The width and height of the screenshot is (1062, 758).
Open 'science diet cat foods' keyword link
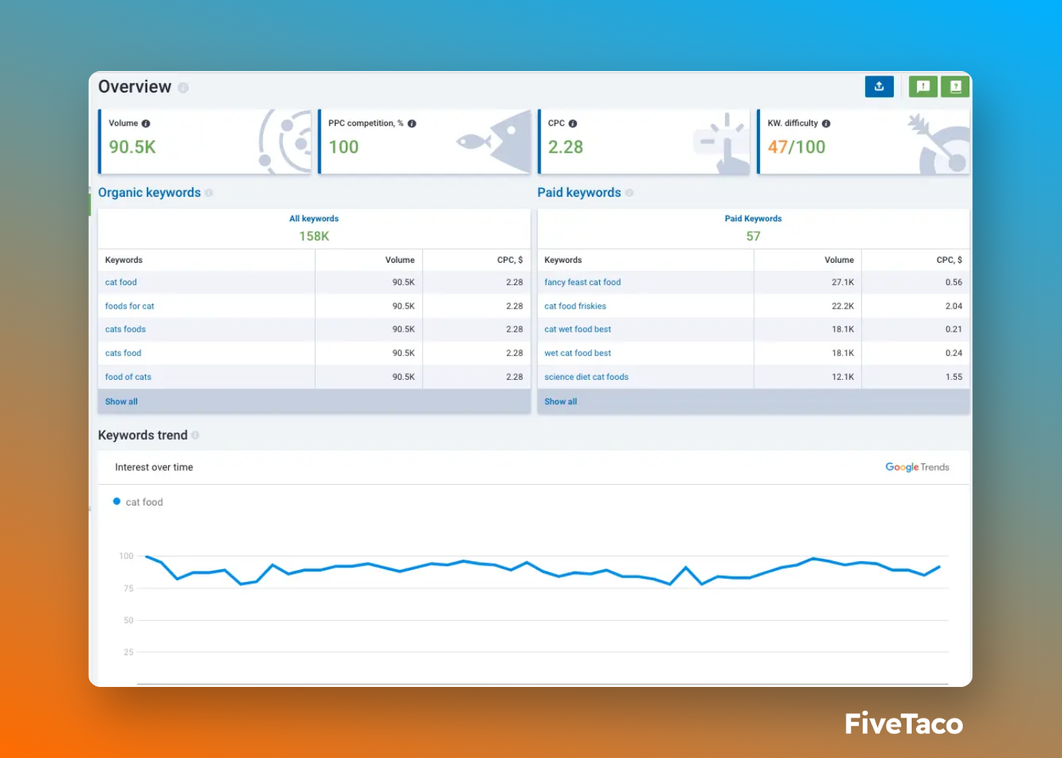(586, 377)
